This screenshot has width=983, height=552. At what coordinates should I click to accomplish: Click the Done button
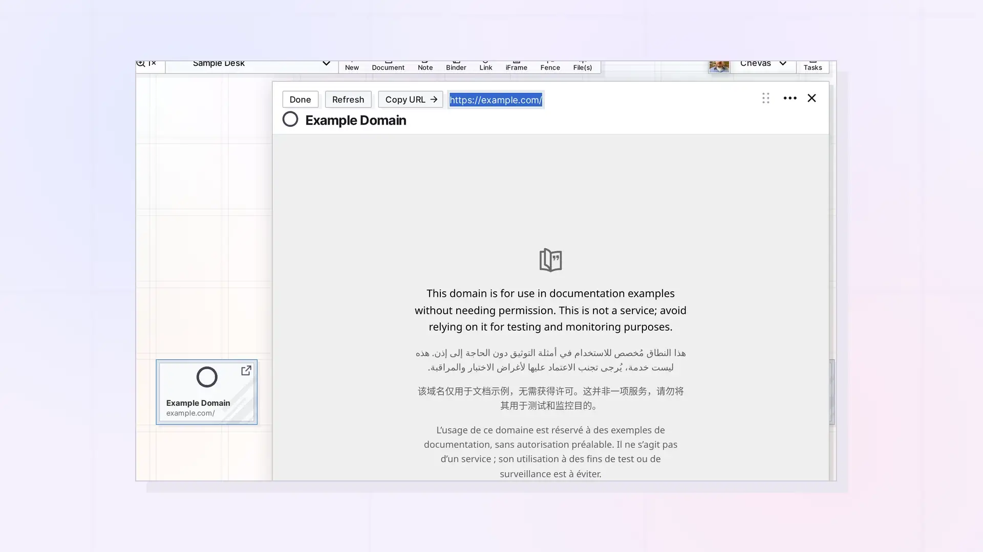300,100
